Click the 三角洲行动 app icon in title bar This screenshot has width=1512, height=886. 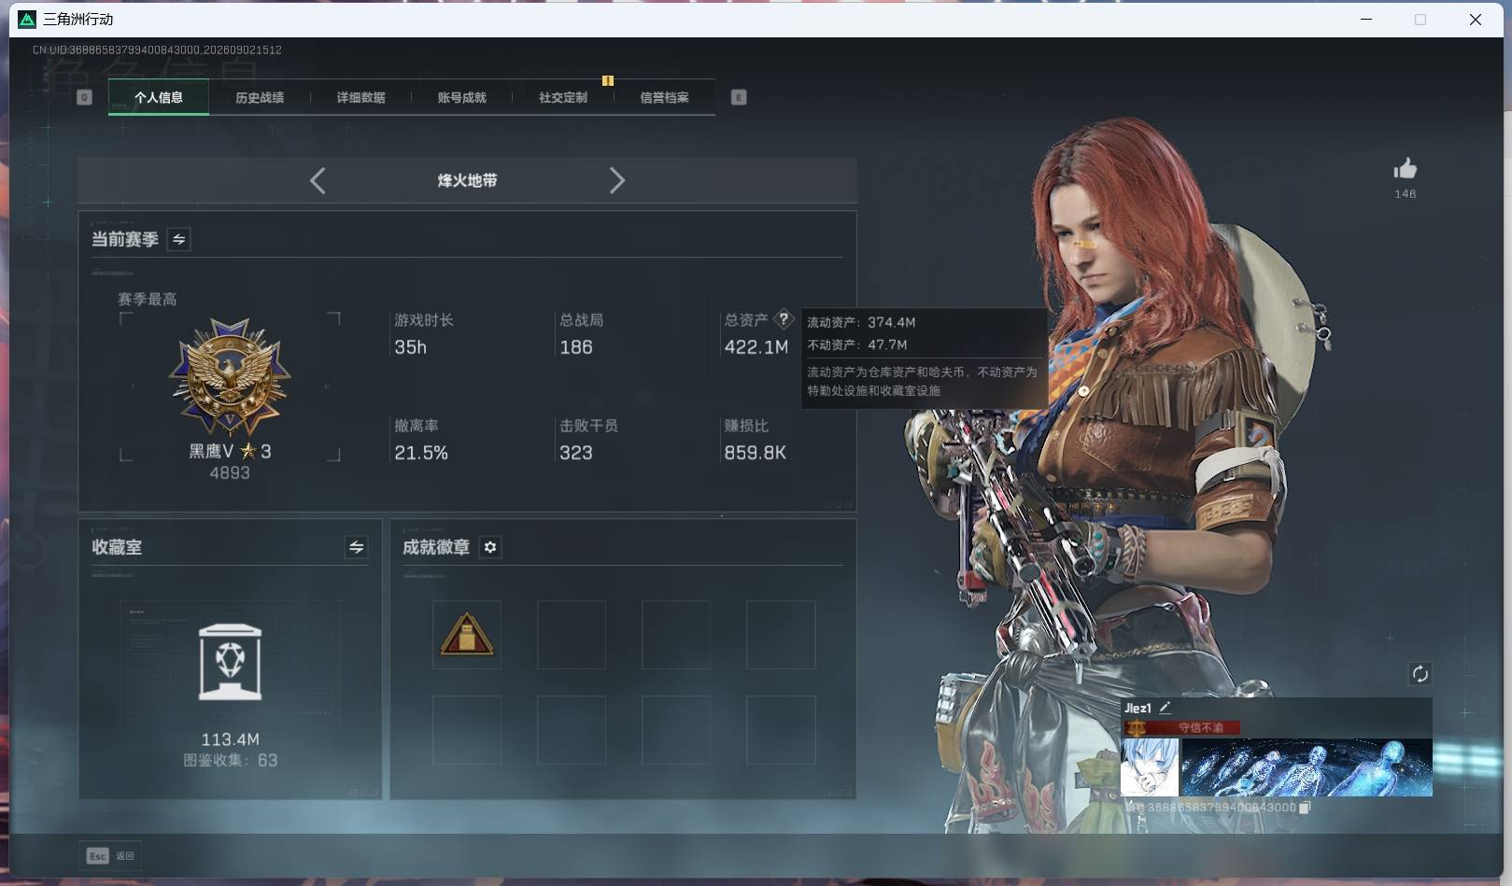coord(27,20)
